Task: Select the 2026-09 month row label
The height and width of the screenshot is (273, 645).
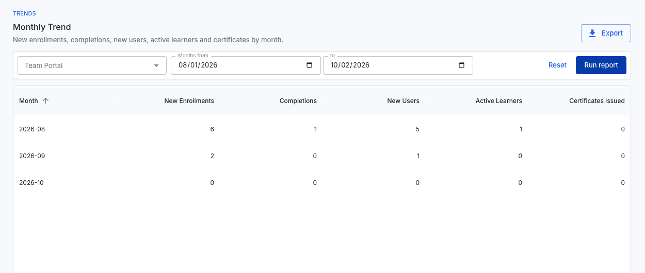Action: [x=32, y=156]
